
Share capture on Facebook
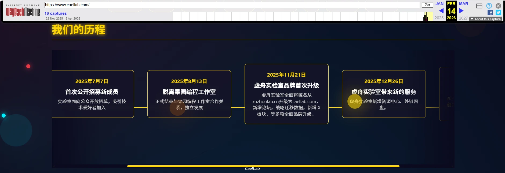(x=490, y=12)
